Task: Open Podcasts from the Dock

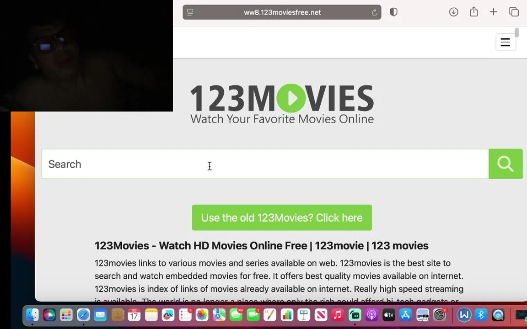Action: coord(372,315)
